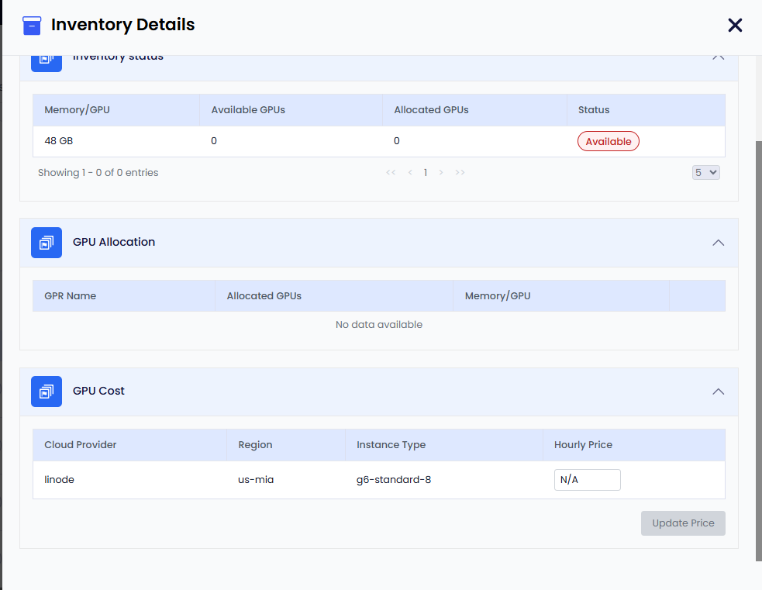Focus the Hourly Price input field
Screen dimensions: 762x590
coord(587,480)
